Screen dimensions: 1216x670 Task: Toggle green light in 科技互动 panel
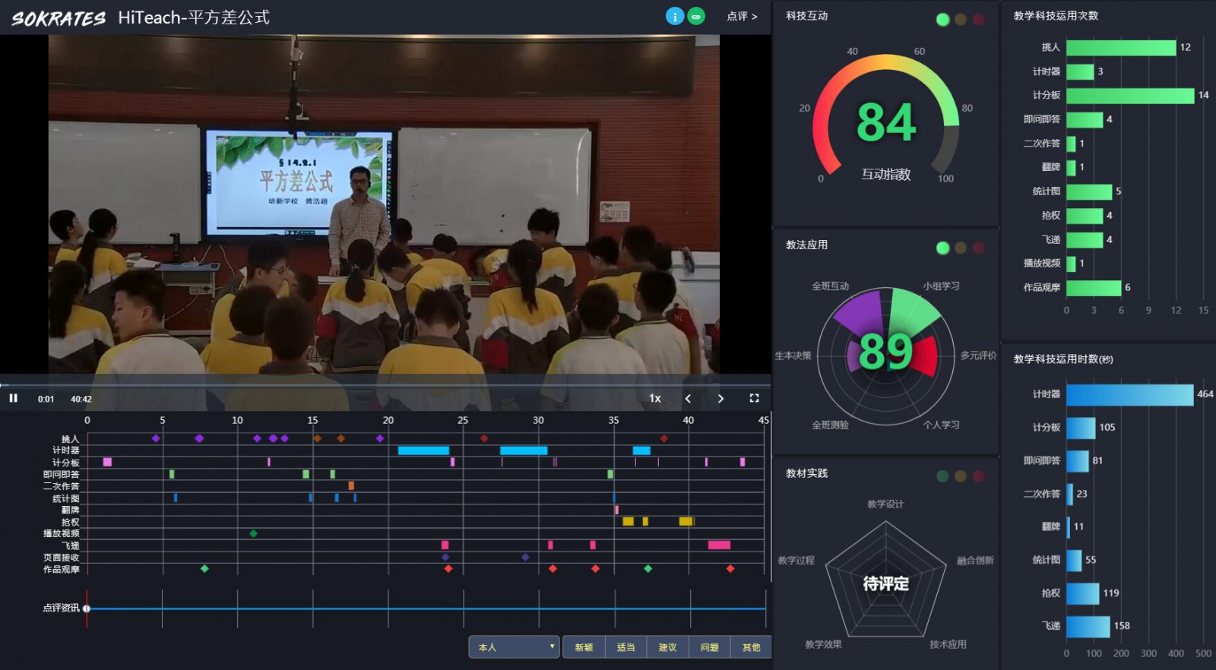pyautogui.click(x=942, y=20)
